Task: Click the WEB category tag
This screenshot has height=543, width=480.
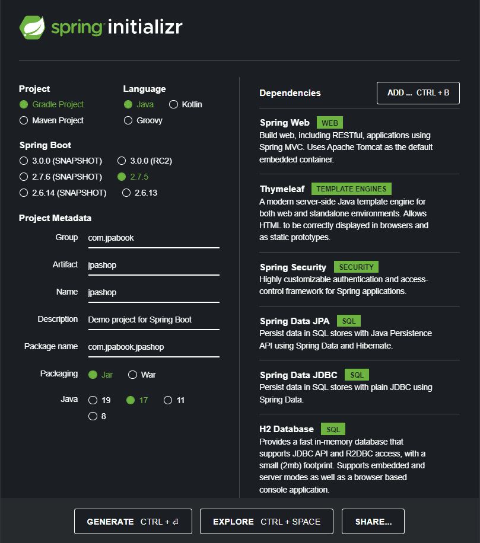Action: click(x=329, y=123)
